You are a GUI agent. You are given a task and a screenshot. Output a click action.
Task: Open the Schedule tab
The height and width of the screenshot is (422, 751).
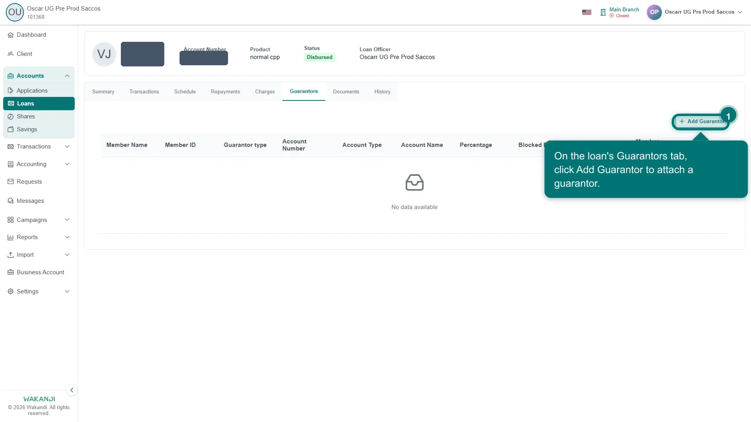(185, 91)
